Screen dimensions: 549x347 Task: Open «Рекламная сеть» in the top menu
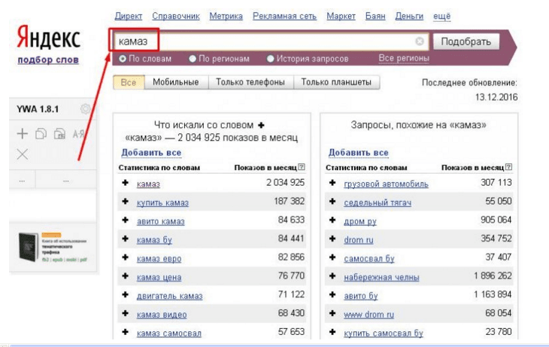coord(285,16)
